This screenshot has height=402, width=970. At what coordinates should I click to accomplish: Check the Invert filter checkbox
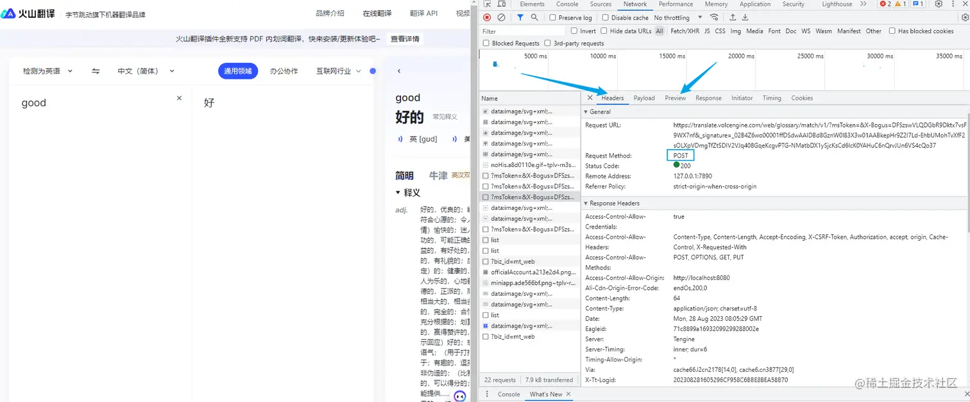tap(574, 31)
